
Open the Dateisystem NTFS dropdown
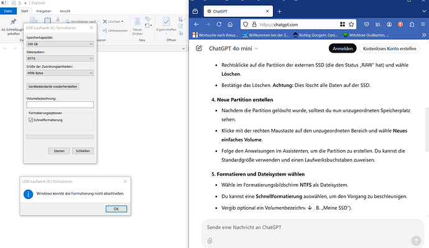click(60, 58)
